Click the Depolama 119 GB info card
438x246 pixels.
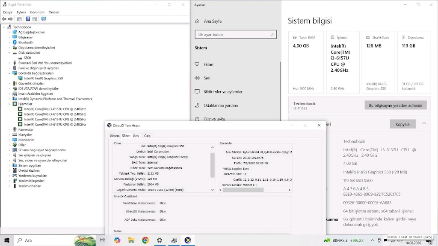pos(414,62)
